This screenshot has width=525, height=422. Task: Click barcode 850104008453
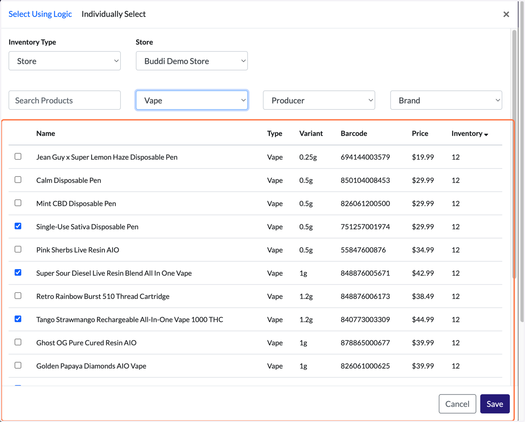pyautogui.click(x=365, y=180)
